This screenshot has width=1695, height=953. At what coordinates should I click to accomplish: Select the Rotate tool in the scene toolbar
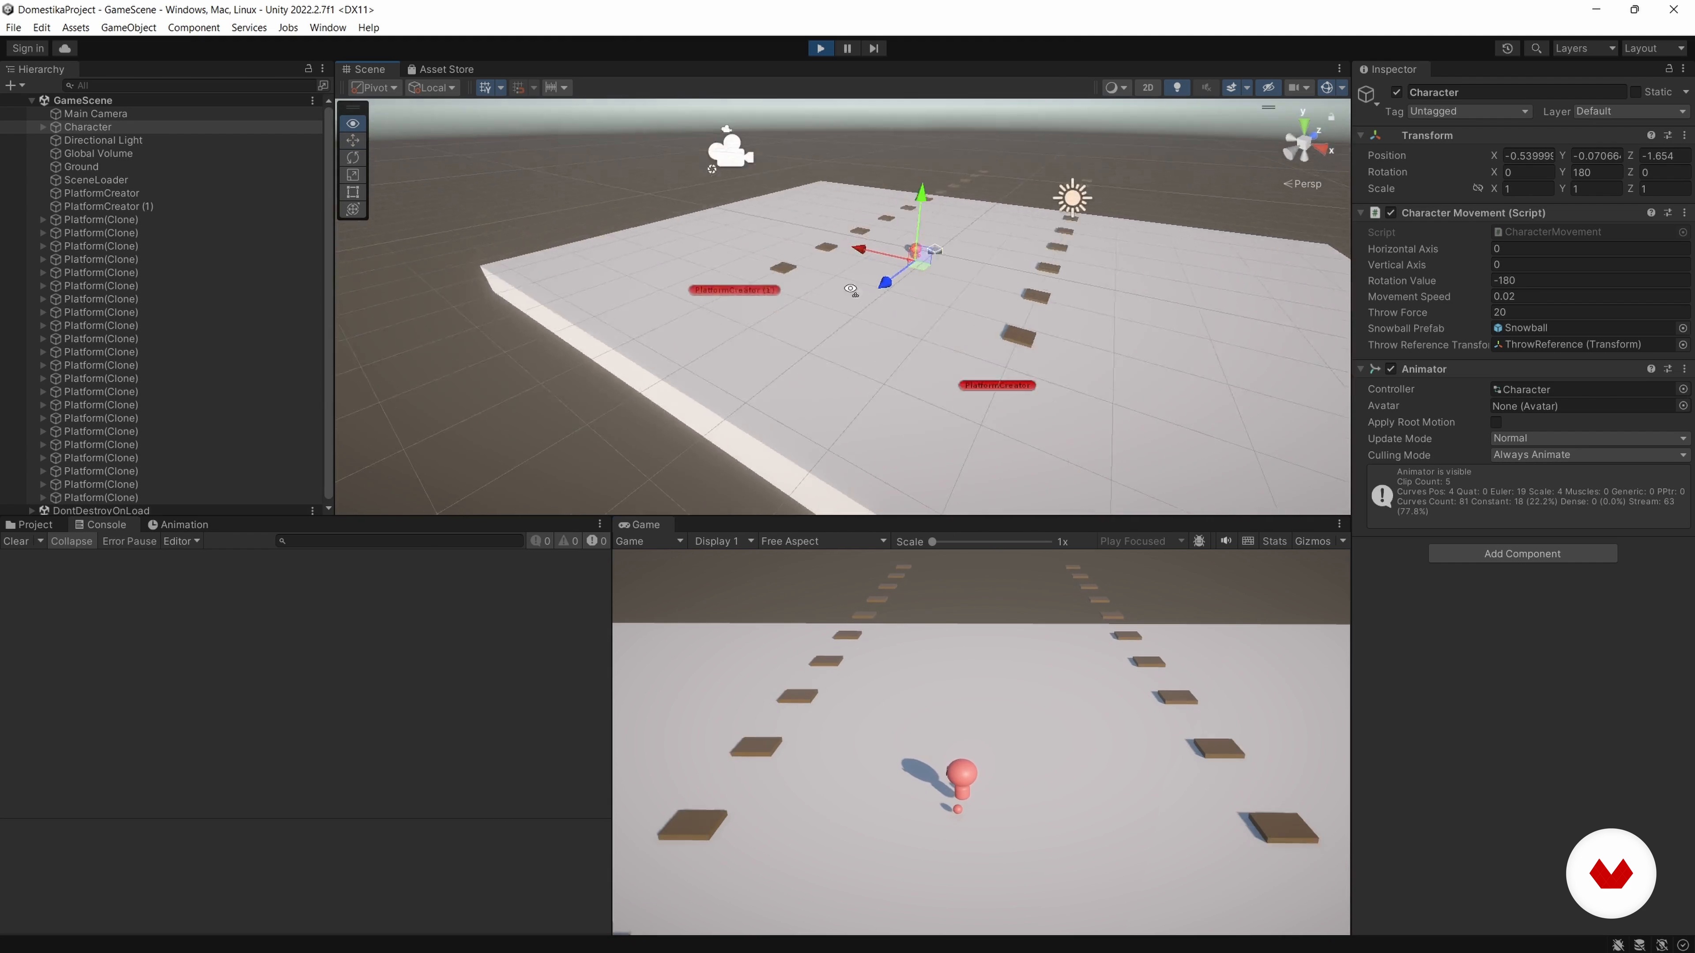353,158
